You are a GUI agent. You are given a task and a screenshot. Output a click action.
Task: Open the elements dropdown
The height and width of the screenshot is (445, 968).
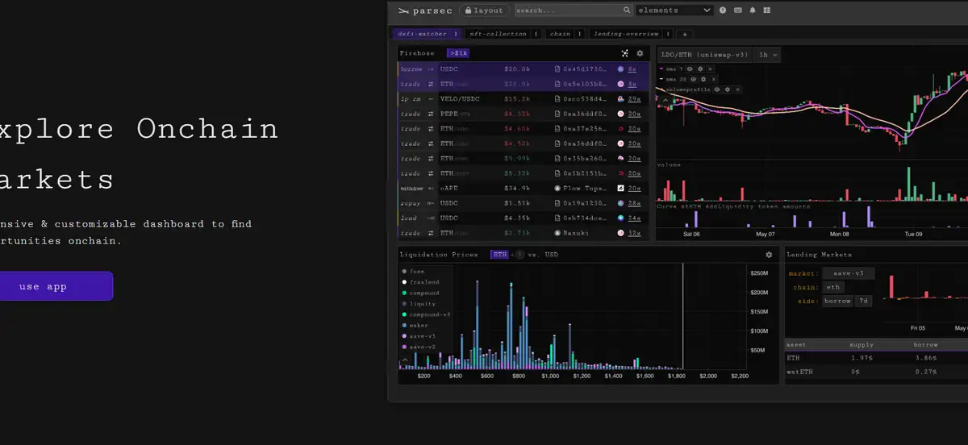tap(674, 10)
